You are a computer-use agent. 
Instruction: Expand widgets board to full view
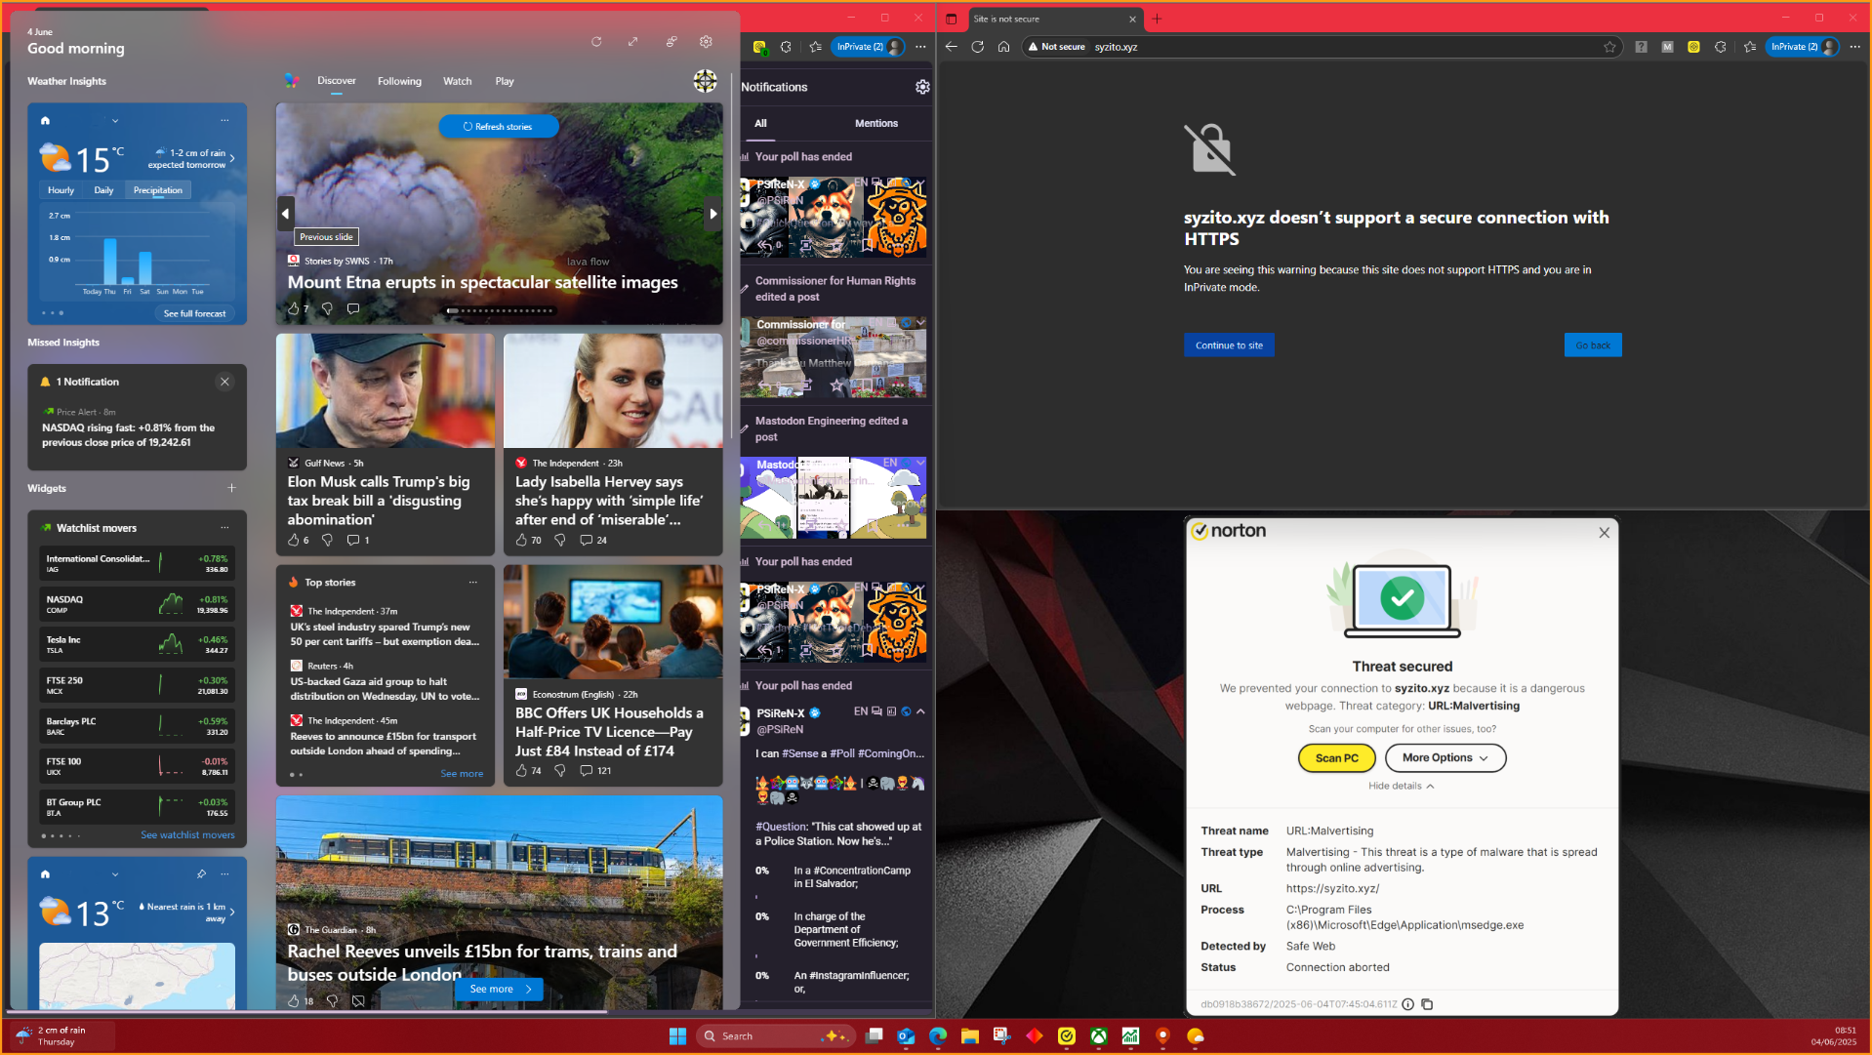632,42
